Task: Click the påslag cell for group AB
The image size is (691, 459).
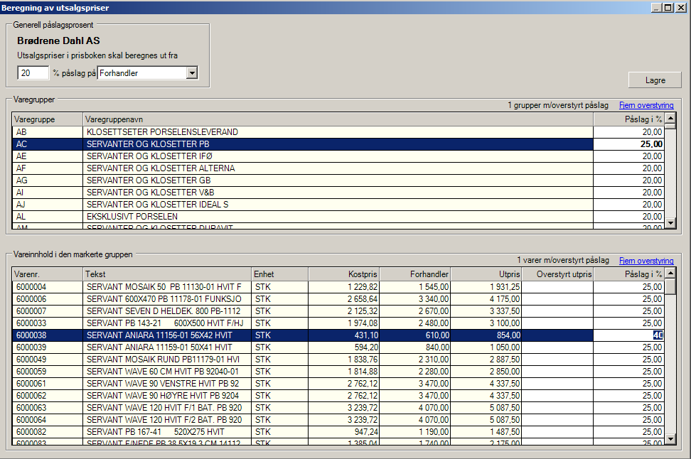Action: pyautogui.click(x=629, y=132)
